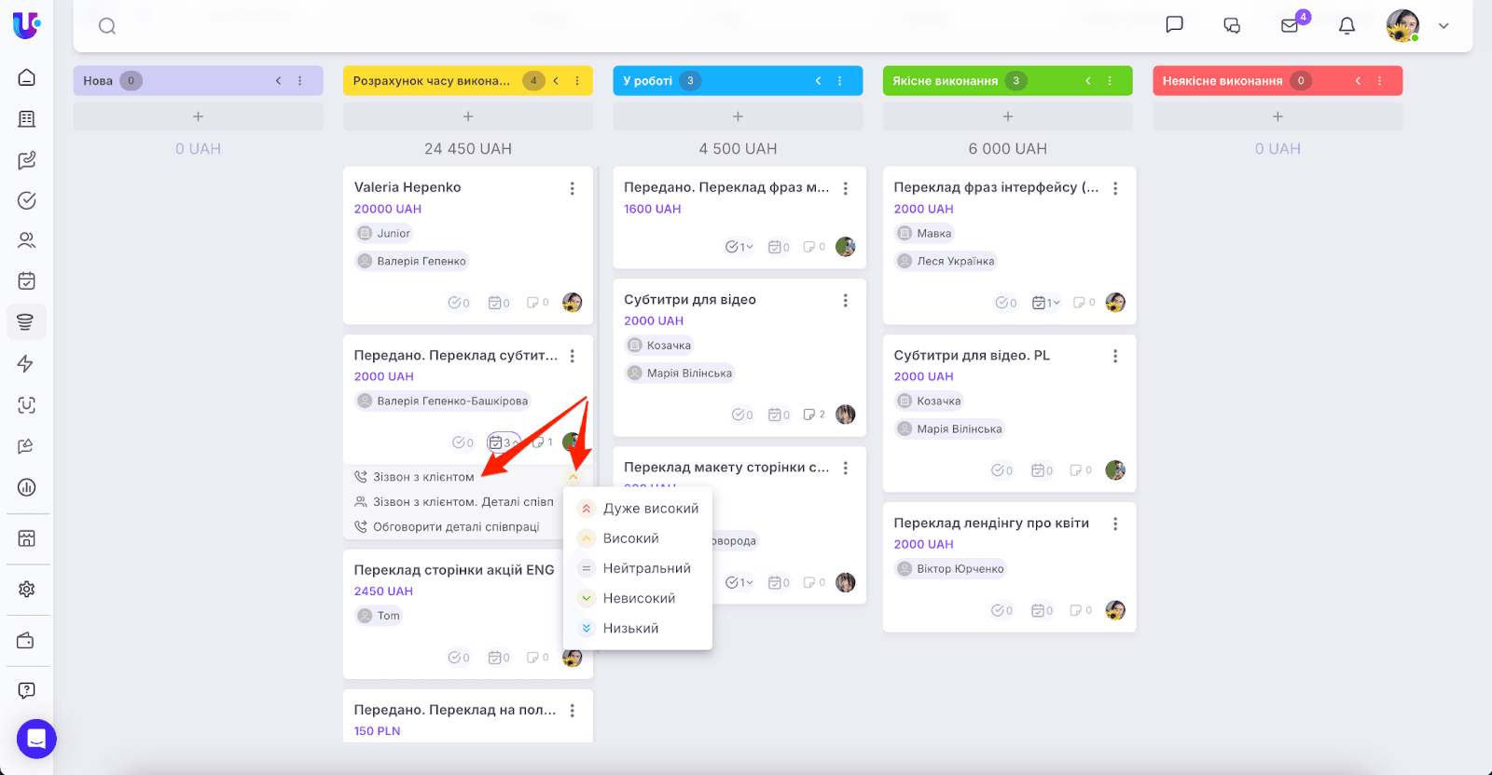The width and height of the screenshot is (1492, 775).
Task: Open the mail icon with badge 4
Action: 1291,25
